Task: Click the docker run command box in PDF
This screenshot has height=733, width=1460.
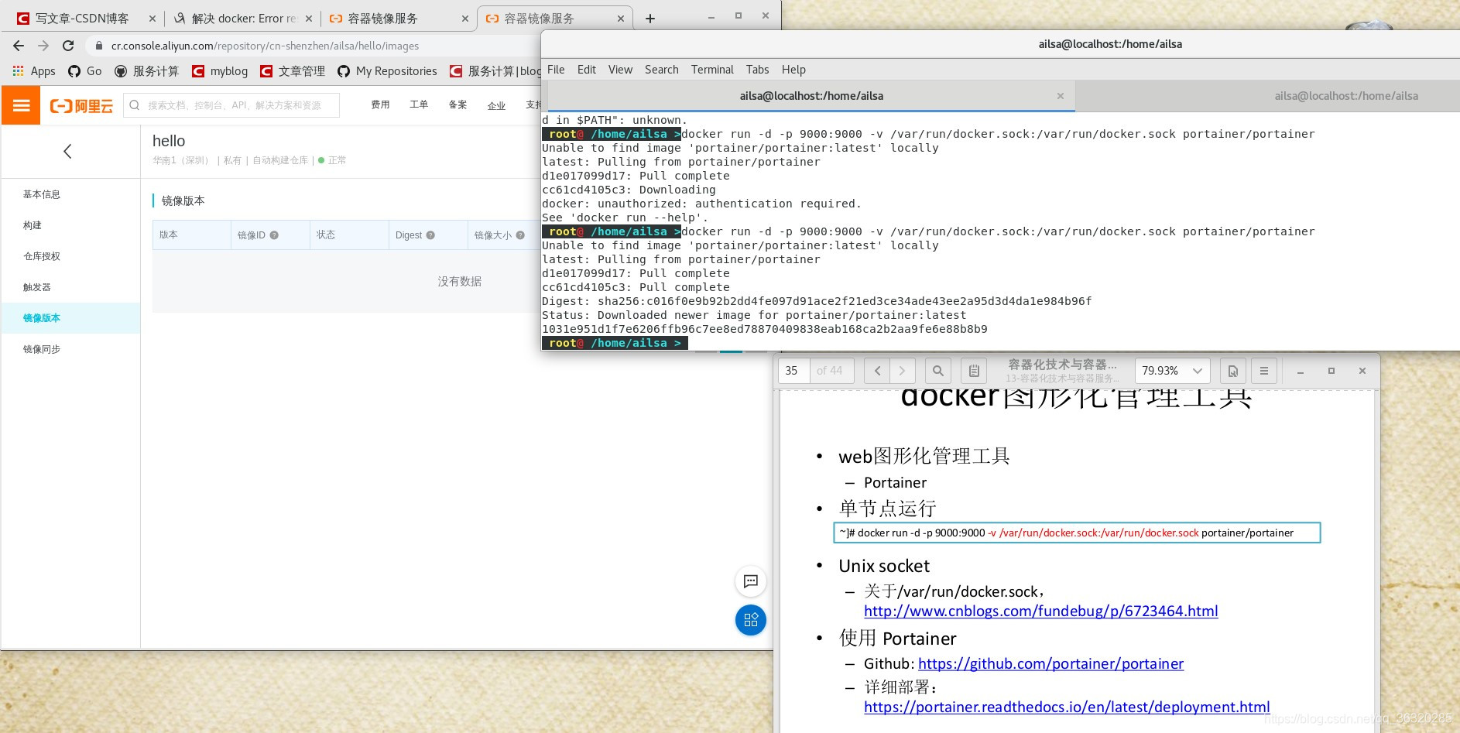Action: [1077, 533]
